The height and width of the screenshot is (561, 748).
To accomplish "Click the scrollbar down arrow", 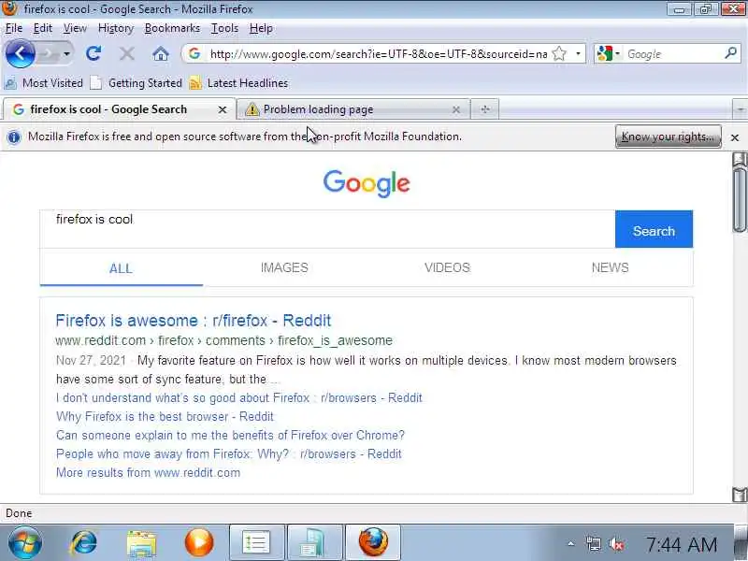I will (x=740, y=495).
